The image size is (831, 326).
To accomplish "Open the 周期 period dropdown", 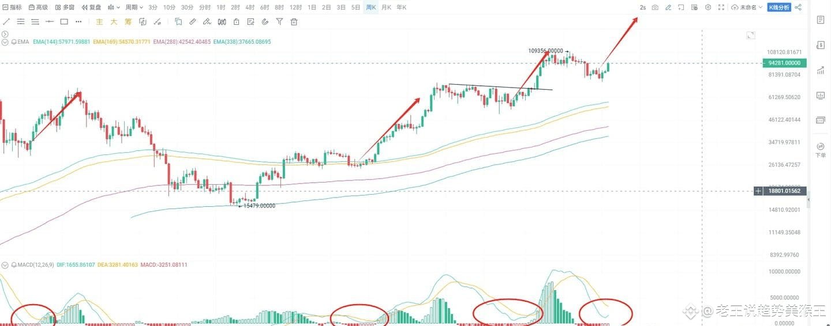I will click(134, 7).
